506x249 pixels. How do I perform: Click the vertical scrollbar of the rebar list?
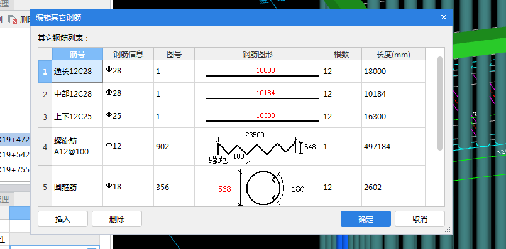[x=440, y=103]
